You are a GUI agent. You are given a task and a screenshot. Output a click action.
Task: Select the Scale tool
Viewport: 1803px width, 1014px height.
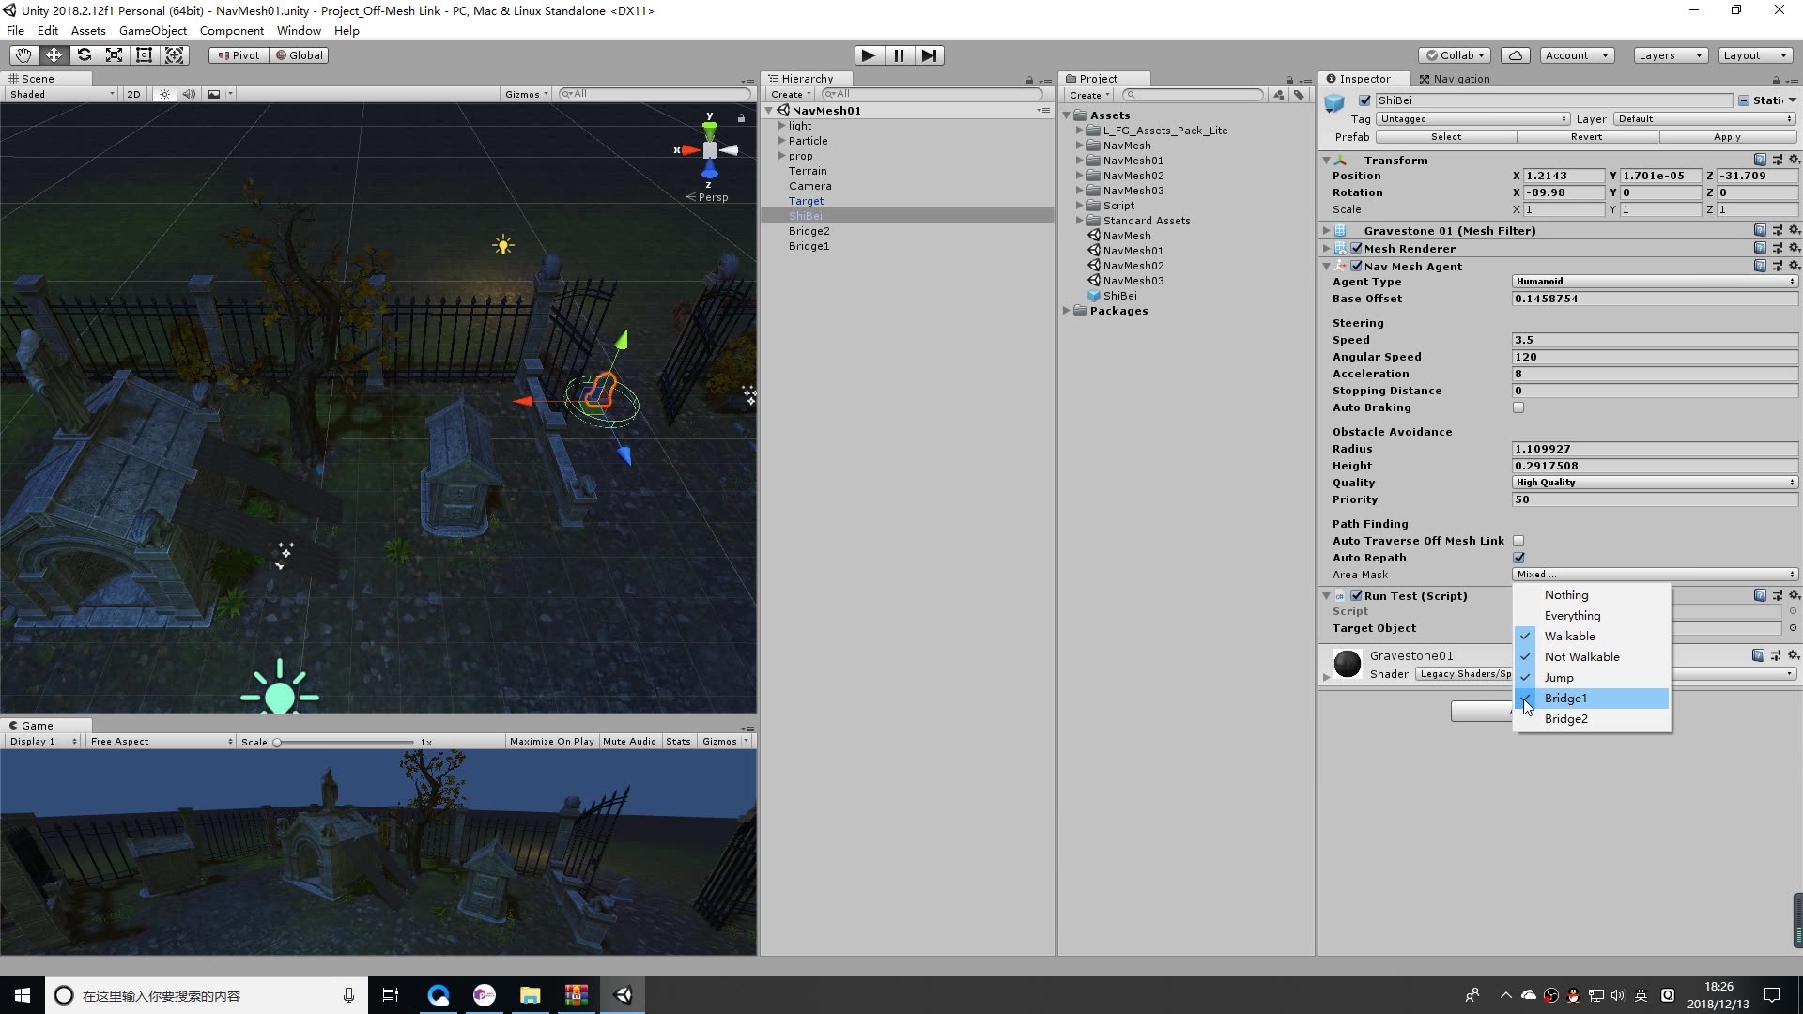(x=114, y=54)
